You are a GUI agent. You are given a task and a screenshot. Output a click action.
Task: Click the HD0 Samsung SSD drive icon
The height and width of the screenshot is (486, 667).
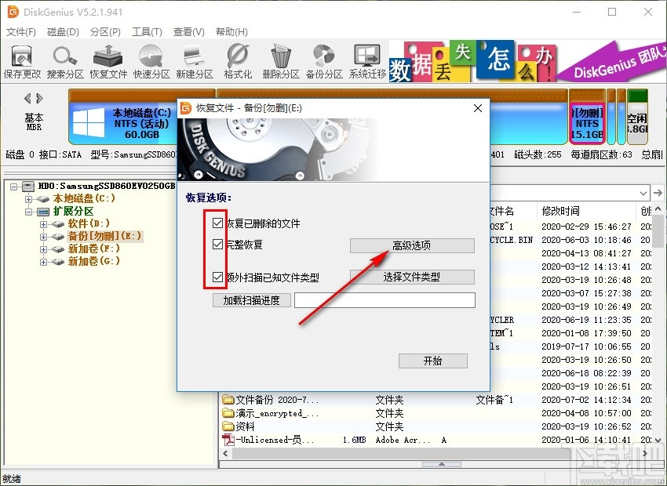coord(28,186)
